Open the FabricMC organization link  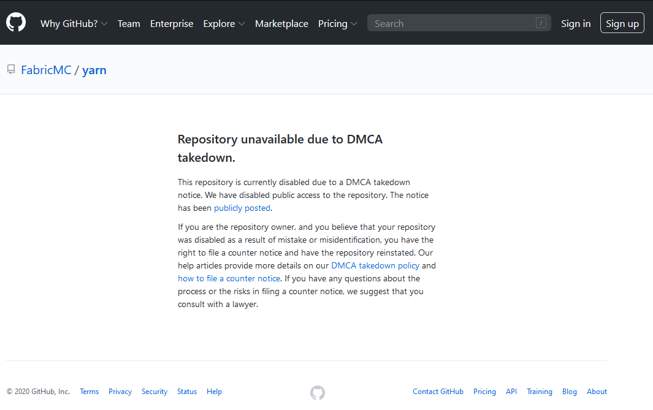click(x=46, y=70)
